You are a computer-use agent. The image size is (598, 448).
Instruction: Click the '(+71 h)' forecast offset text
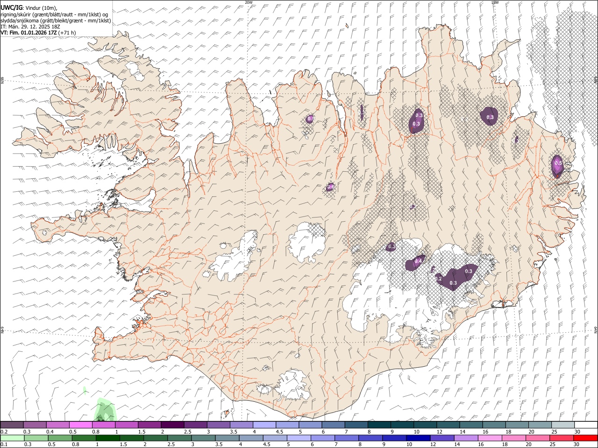pos(67,33)
